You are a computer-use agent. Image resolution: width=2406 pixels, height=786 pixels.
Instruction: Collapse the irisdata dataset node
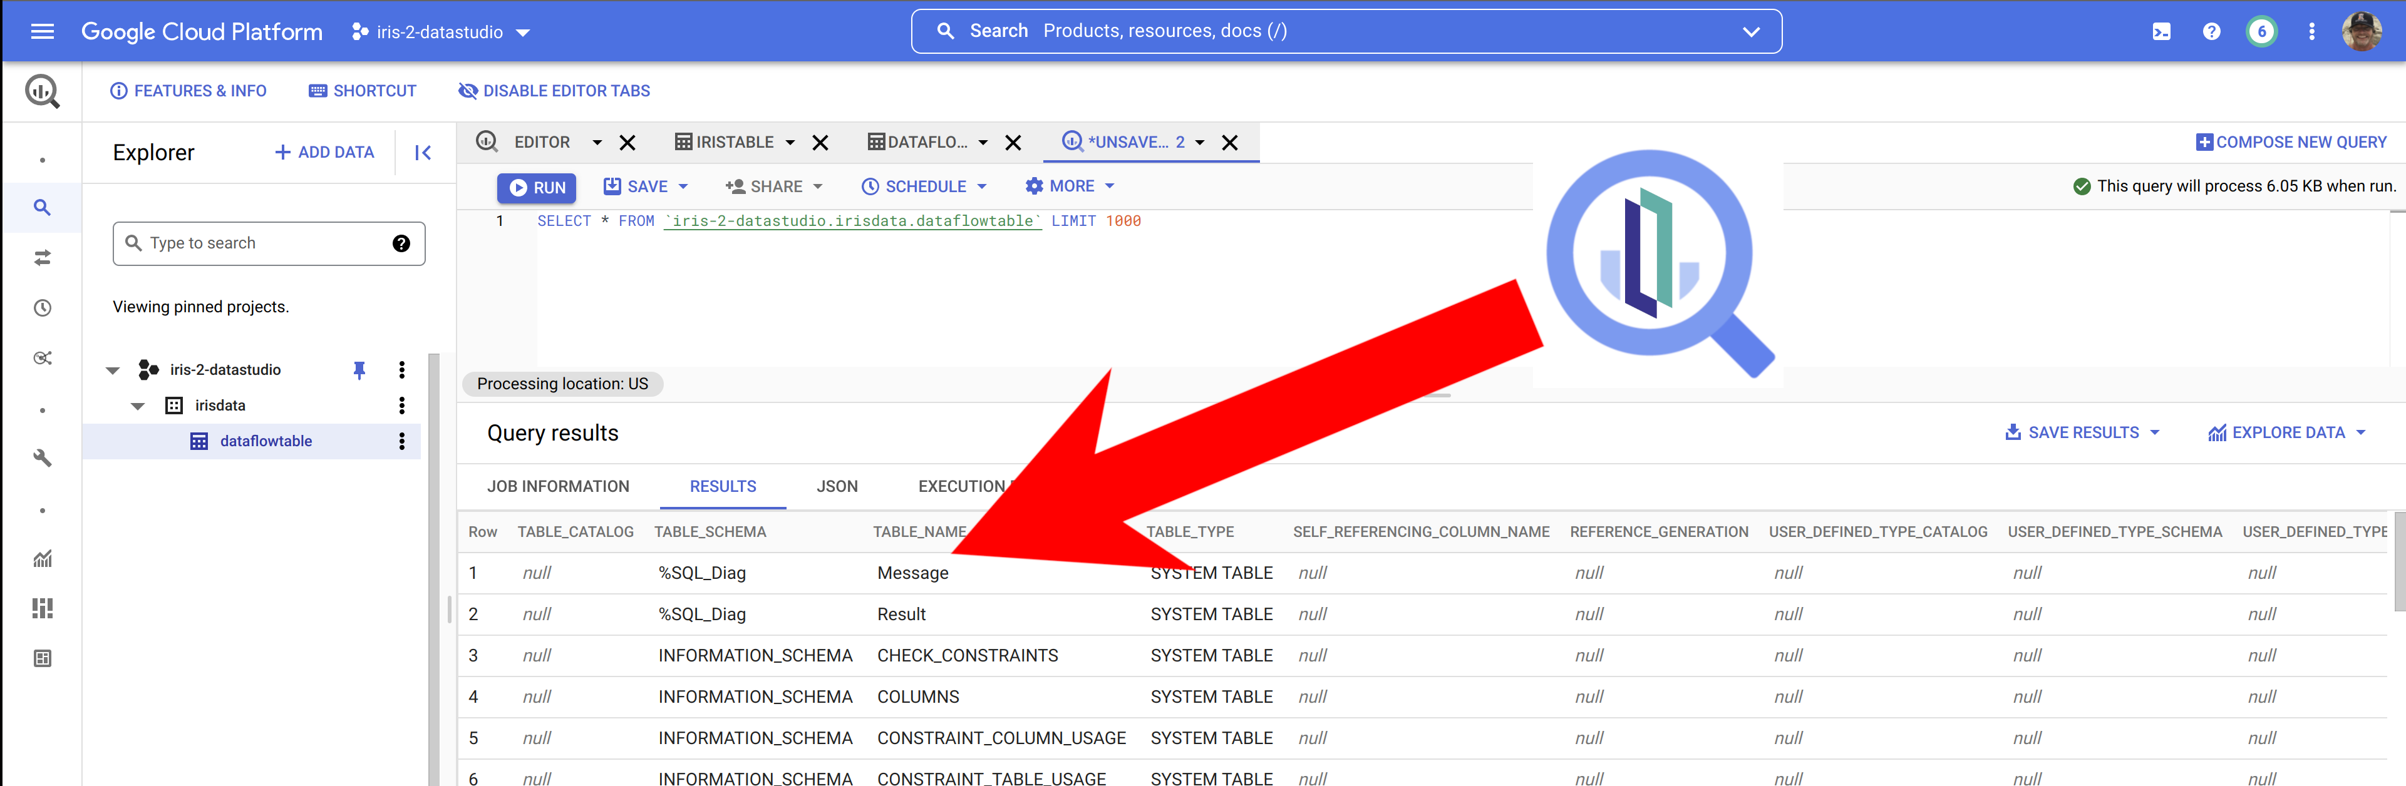point(138,406)
